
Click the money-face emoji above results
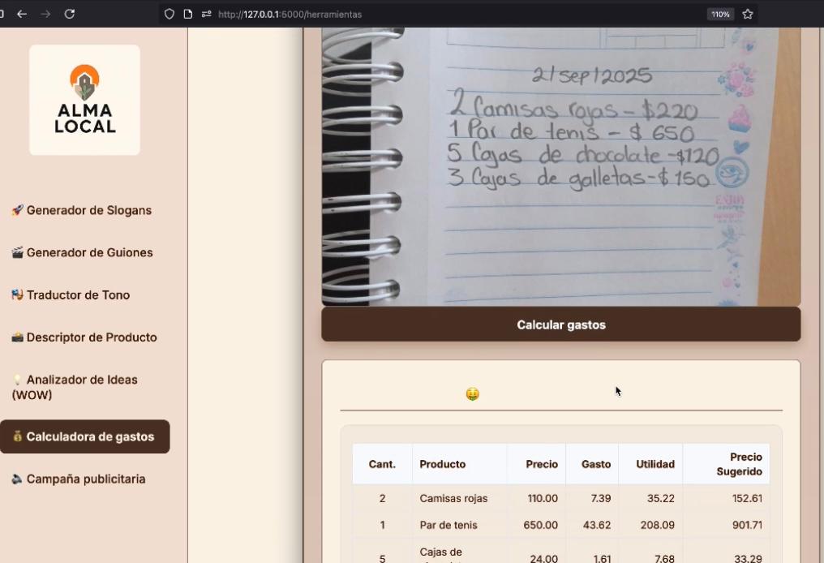[473, 393]
